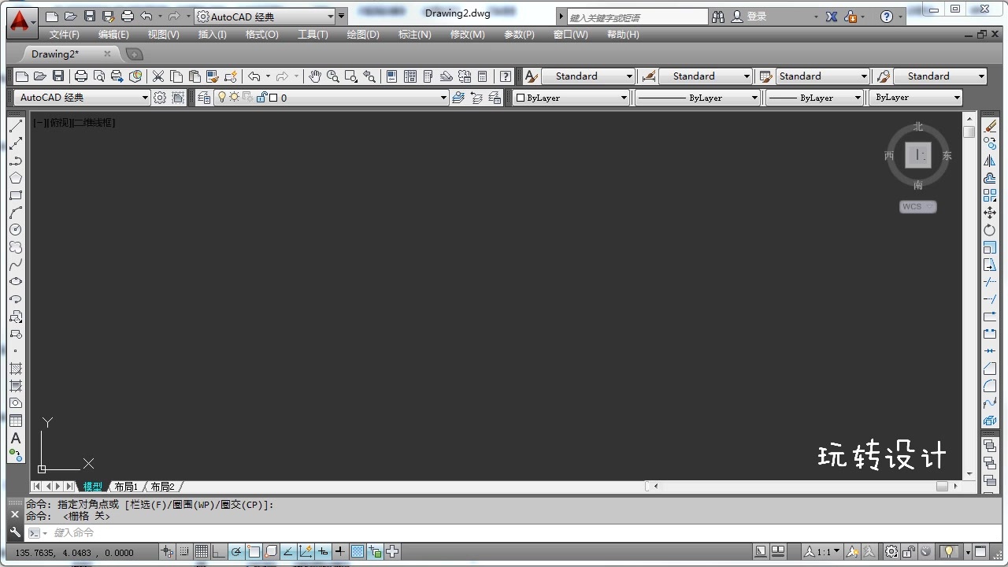Click the vertical scrollbar of drawing area
The image size is (1008, 567).
tap(969, 296)
